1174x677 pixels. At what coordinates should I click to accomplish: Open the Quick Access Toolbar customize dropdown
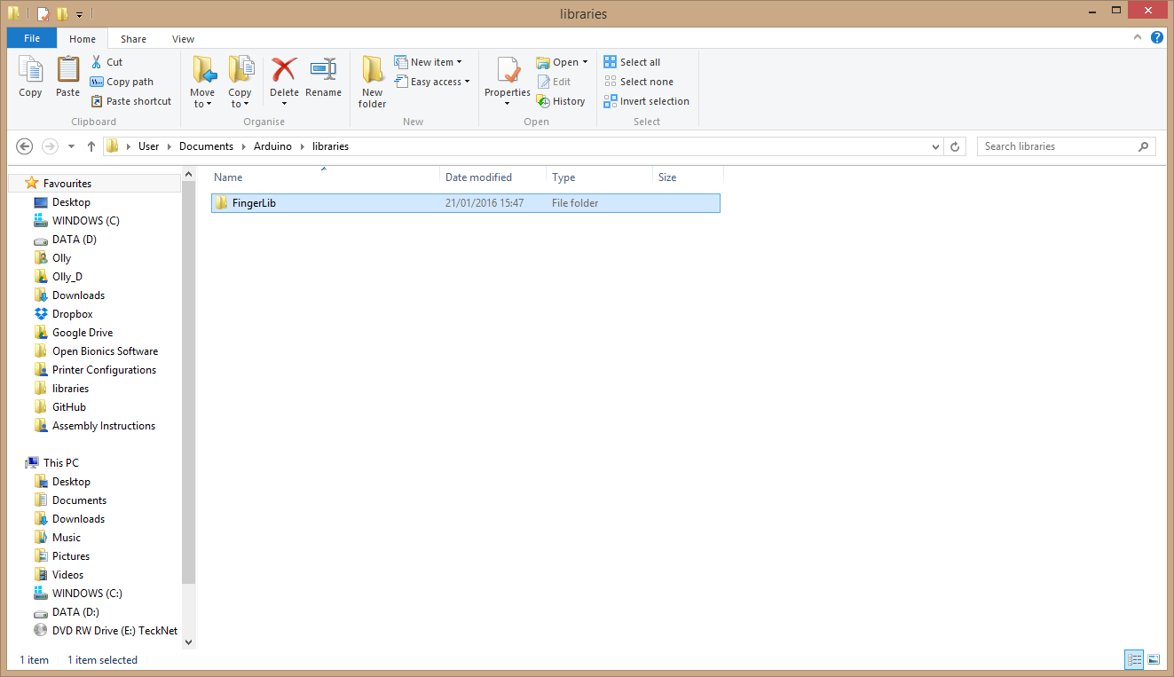pos(80,14)
